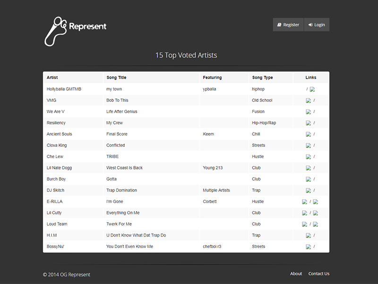The width and height of the screenshot is (378, 284).
Task: Open the link icon for DJ Skitch
Action: [308, 191]
